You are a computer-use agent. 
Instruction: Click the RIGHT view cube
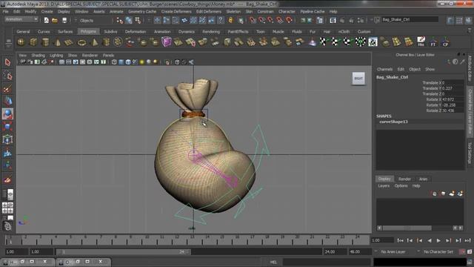click(358, 79)
